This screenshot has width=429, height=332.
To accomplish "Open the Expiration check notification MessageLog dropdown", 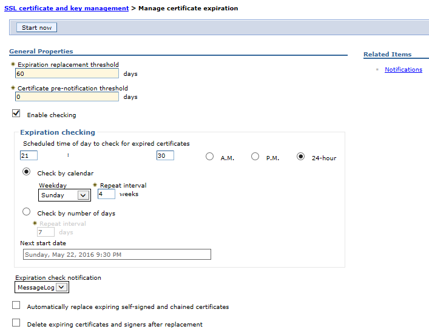I will [42, 287].
